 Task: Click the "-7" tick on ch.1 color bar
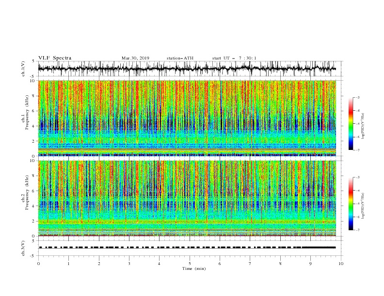pyautogui.click(x=358, y=150)
